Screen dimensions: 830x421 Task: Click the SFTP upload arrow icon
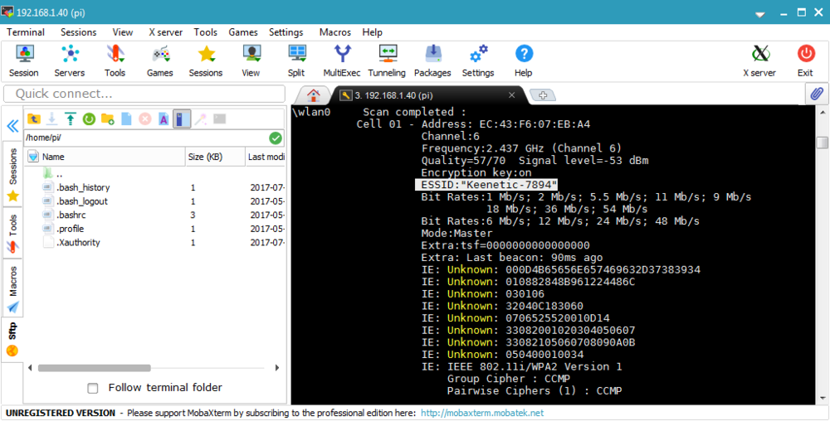pyautogui.click(x=71, y=119)
